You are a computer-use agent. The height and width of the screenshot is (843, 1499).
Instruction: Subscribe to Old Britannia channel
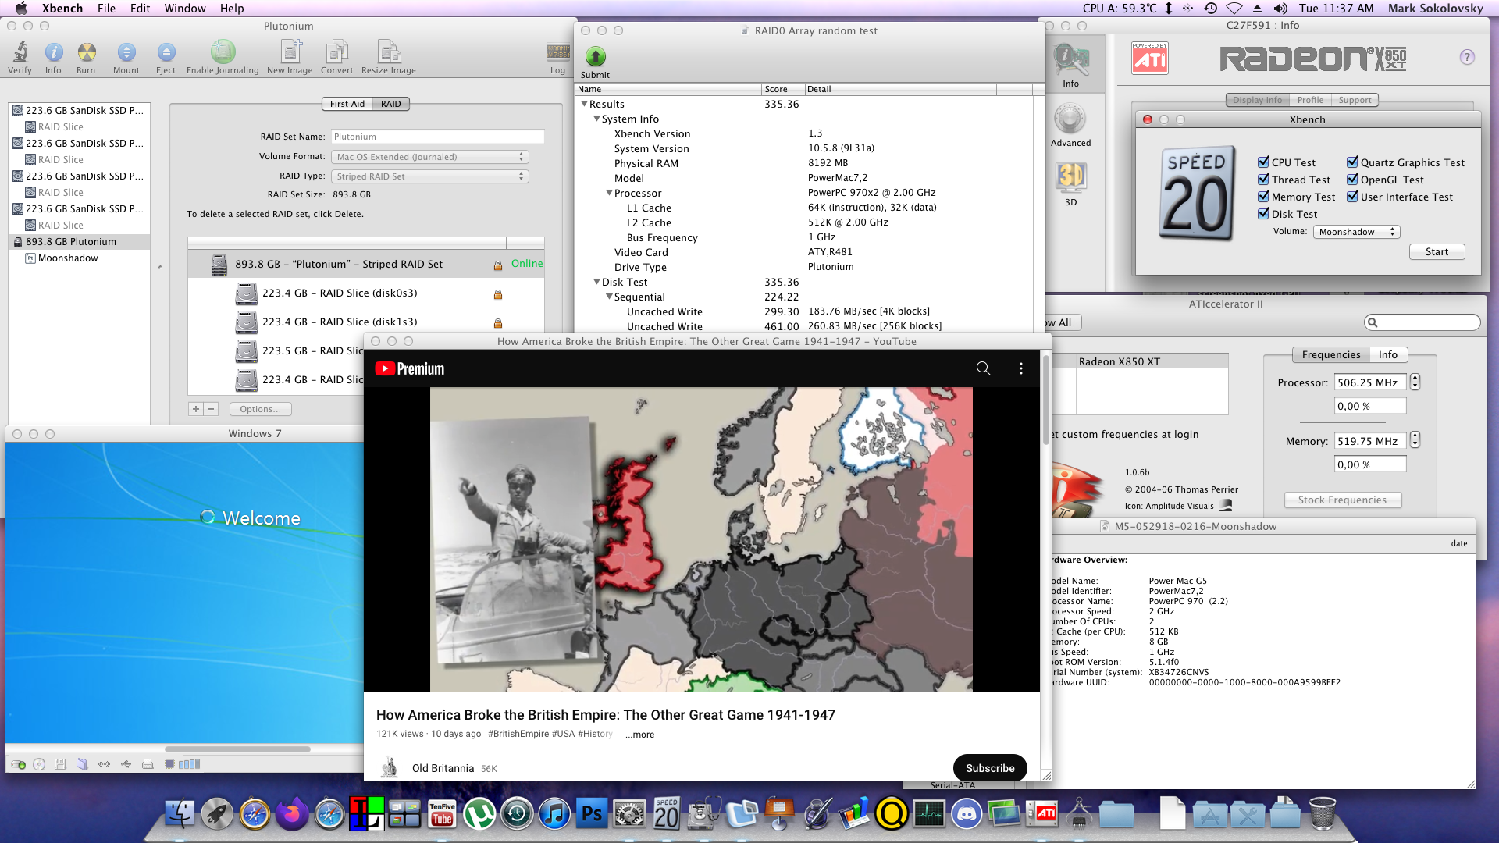tap(990, 768)
